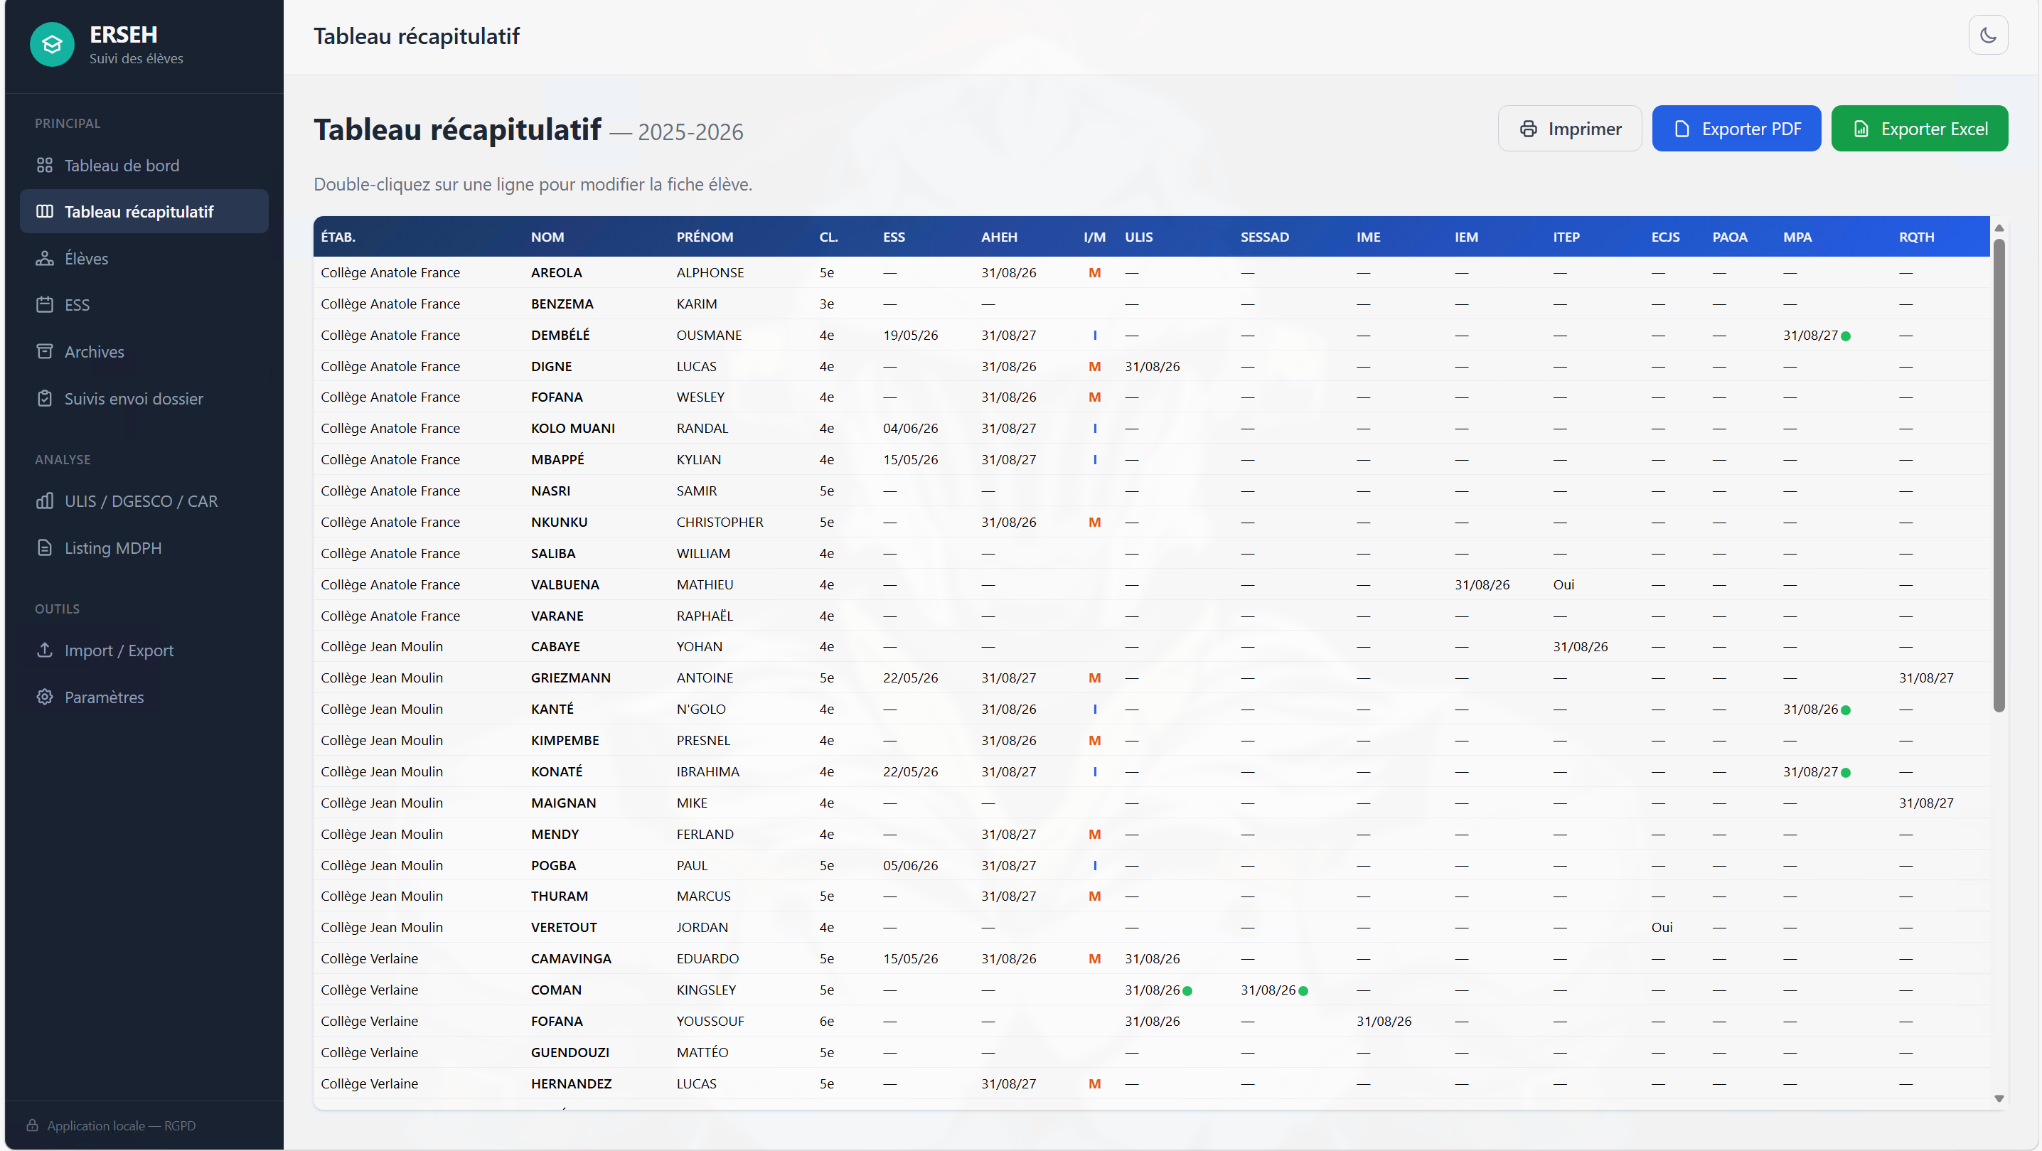Viewport: 2042px width, 1151px height.
Task: Open Import / Export tool
Action: [x=144, y=650]
